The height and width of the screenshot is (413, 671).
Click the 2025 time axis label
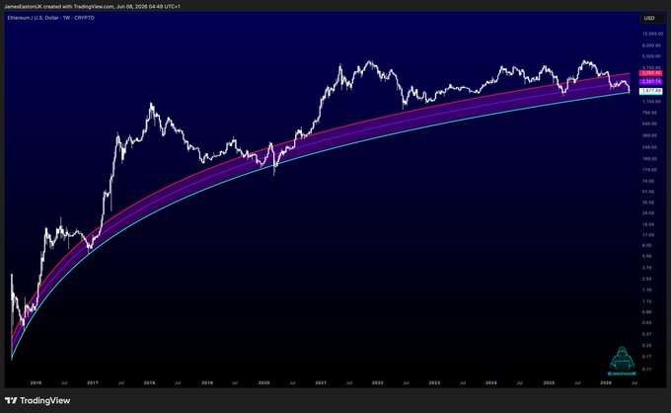pyautogui.click(x=549, y=383)
